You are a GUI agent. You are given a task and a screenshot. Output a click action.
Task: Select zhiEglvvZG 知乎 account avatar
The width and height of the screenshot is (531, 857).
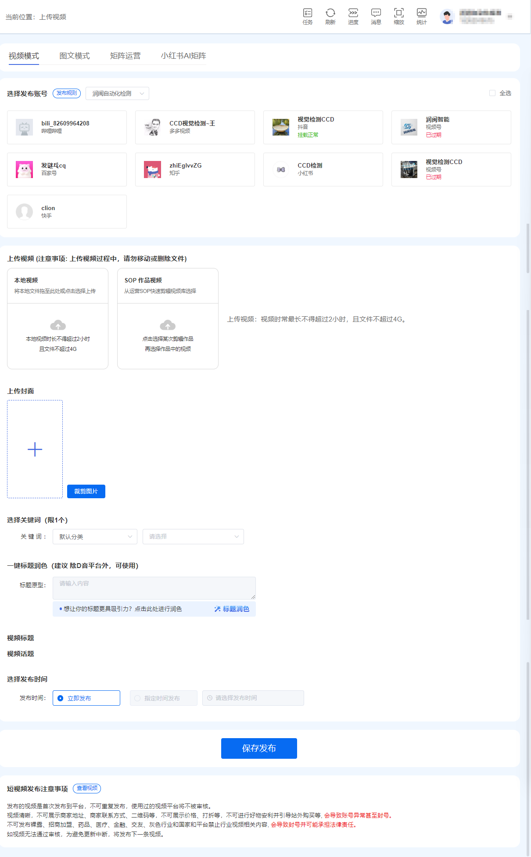153,169
